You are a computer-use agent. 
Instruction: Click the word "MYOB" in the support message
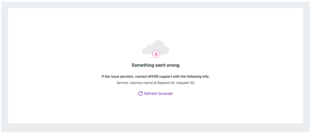[x=153, y=77]
